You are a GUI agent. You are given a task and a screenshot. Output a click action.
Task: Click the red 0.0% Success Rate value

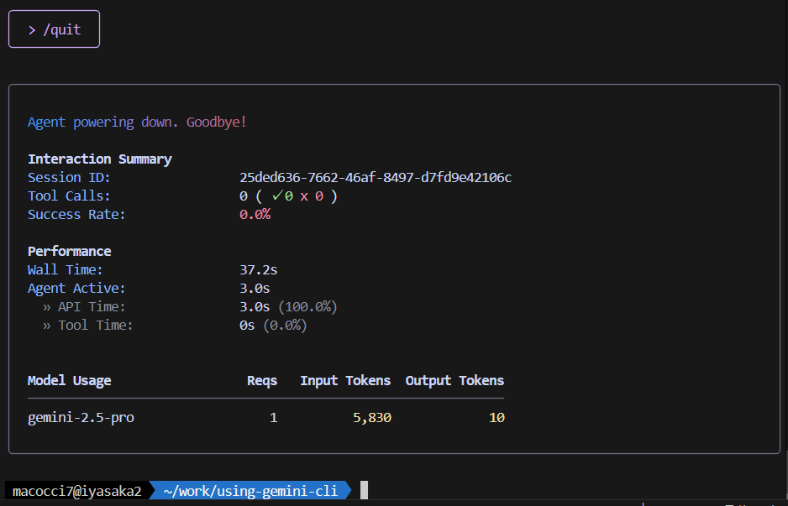coord(255,215)
